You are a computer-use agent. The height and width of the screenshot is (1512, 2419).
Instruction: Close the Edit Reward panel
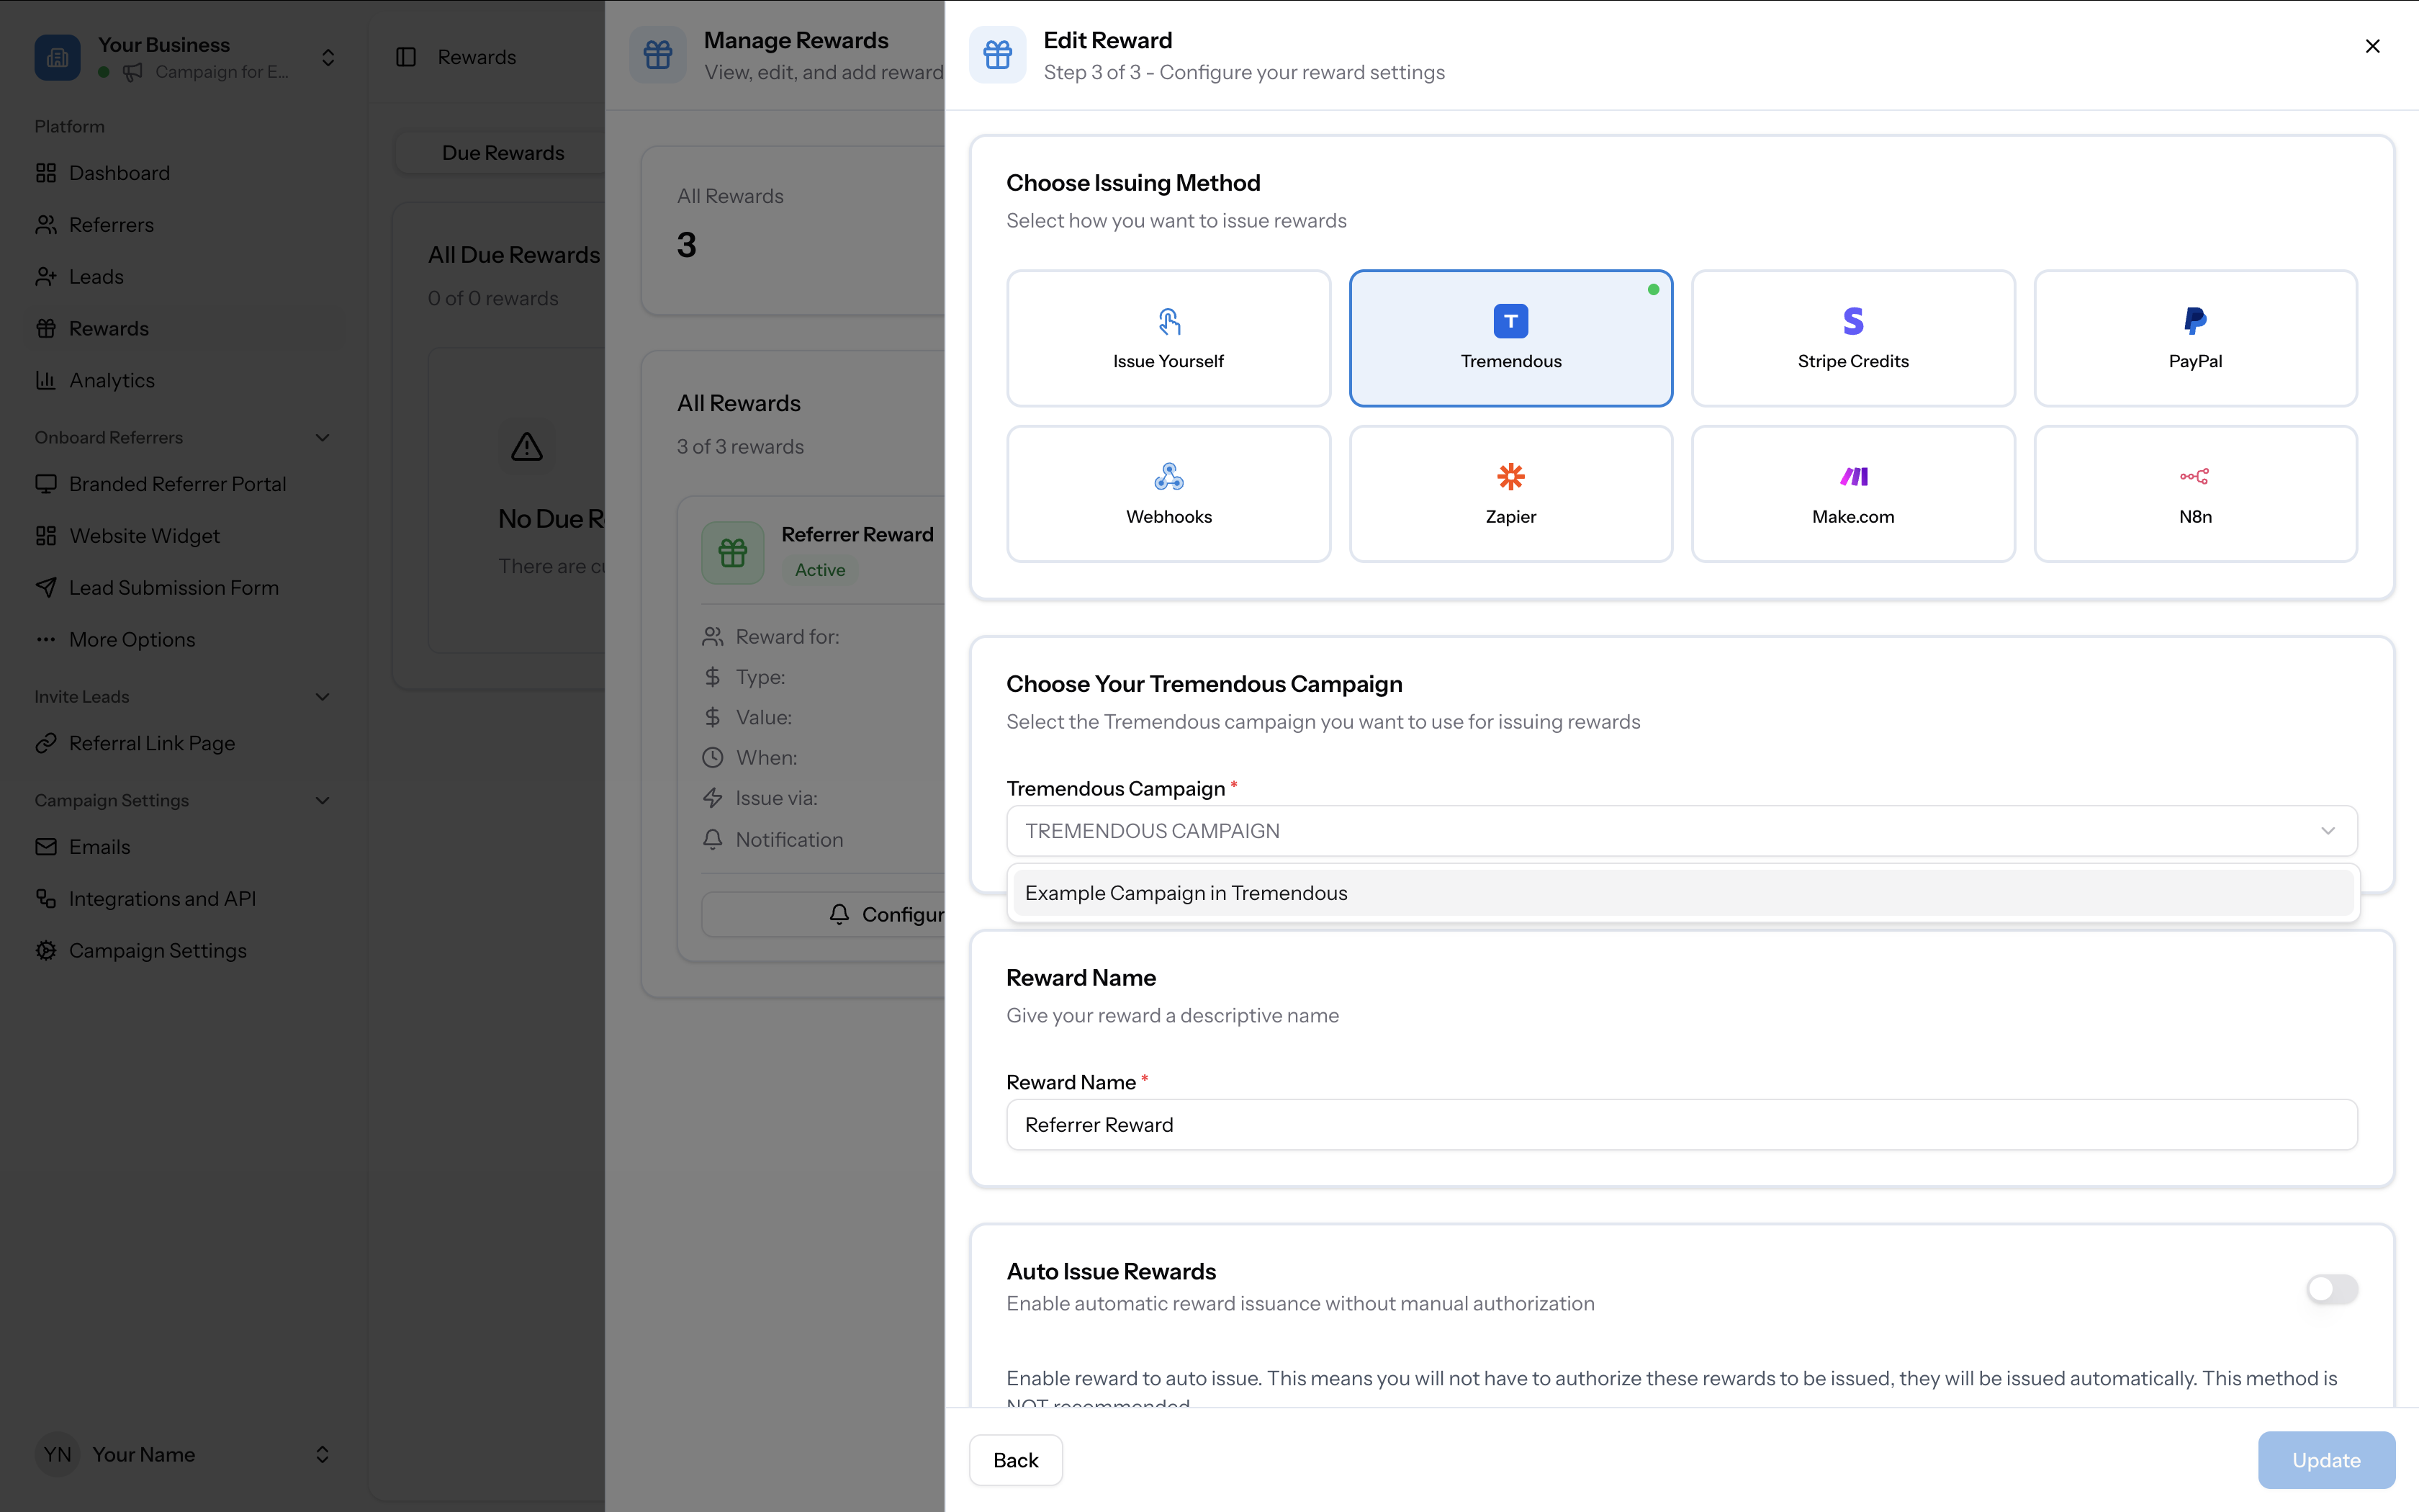pos(2372,46)
